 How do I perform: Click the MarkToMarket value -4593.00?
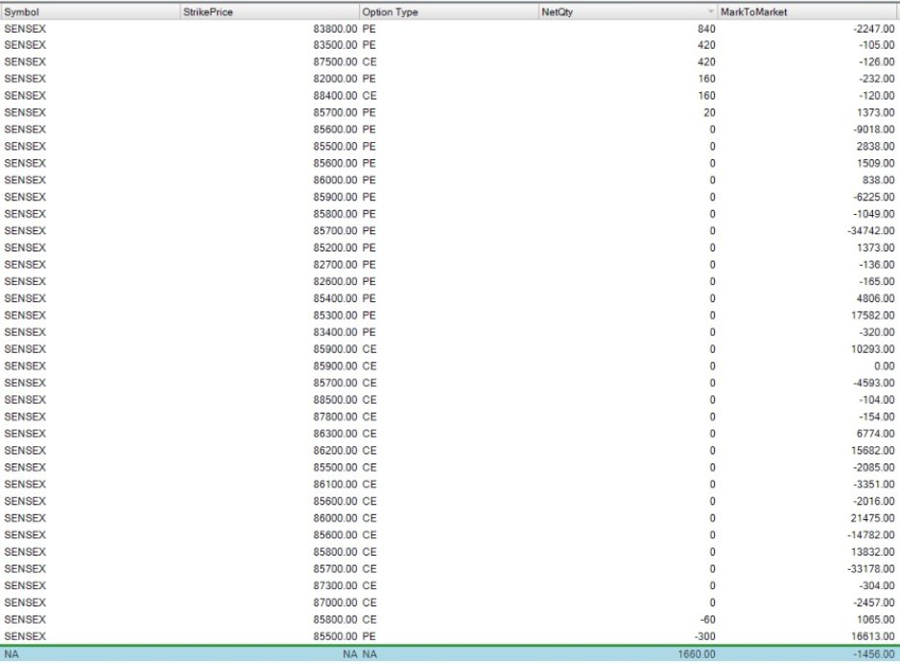click(x=873, y=384)
